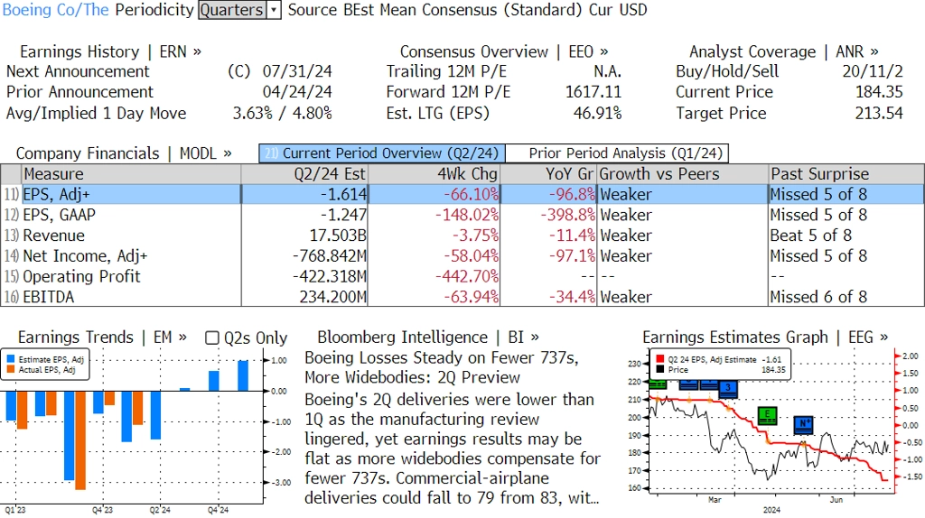The image size is (925, 518).
Task: Click the Quarters periodicity field
Action: pos(232,10)
